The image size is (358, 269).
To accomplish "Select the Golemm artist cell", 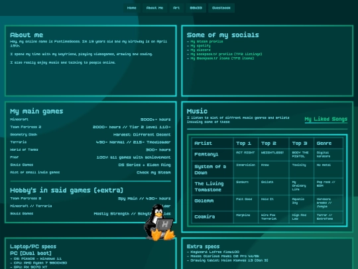I will [x=213, y=203].
